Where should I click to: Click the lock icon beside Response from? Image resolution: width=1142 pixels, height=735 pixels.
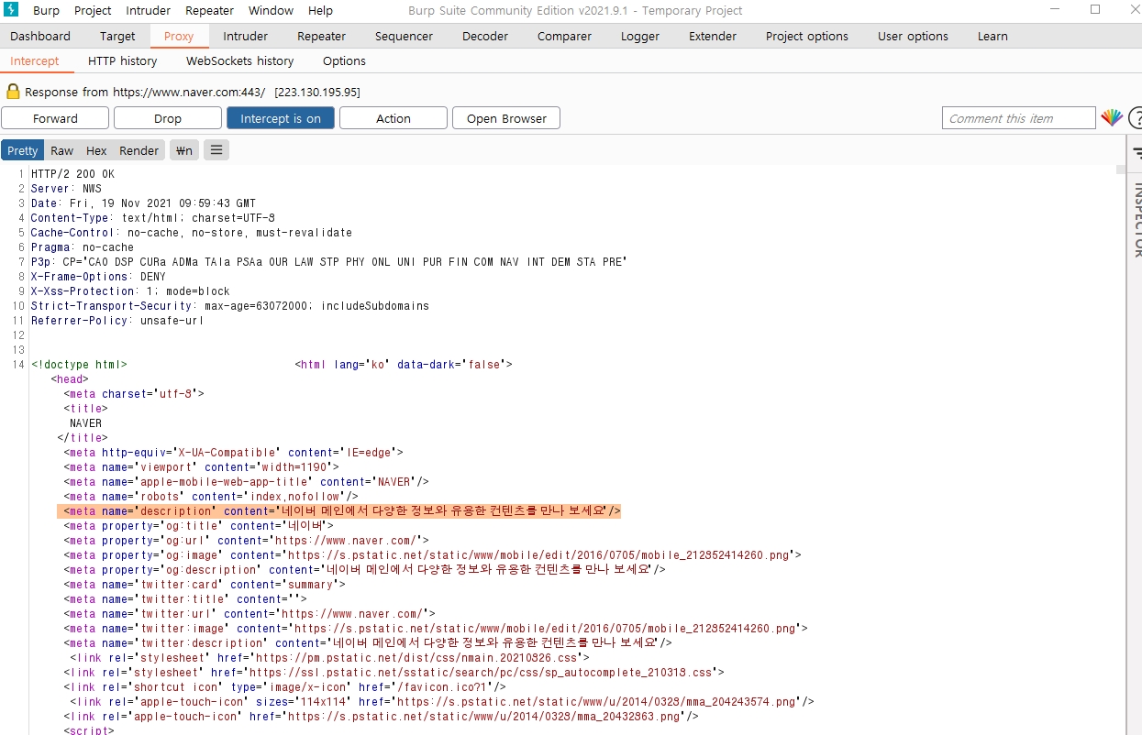click(13, 92)
